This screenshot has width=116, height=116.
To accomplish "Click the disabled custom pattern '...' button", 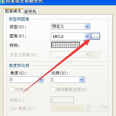I will [95, 55].
